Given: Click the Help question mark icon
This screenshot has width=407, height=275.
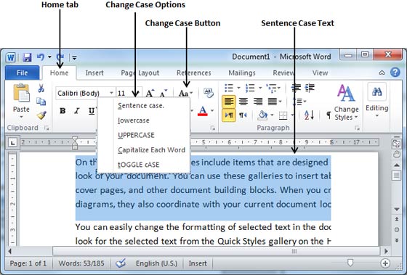Looking at the screenshot, I should click(x=395, y=73).
